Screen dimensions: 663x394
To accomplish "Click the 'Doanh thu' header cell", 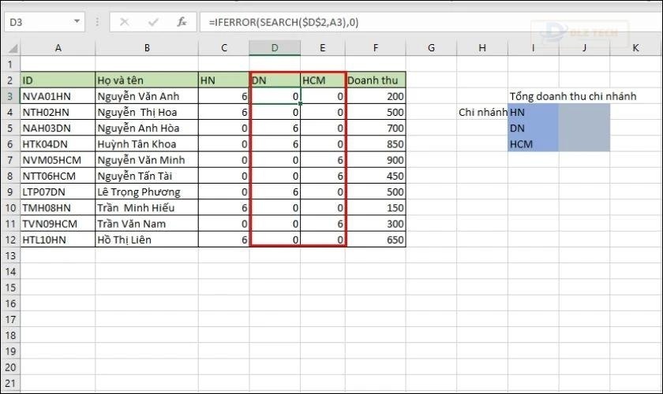I will click(376, 80).
